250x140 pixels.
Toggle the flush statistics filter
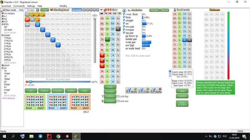coord(124,17)
